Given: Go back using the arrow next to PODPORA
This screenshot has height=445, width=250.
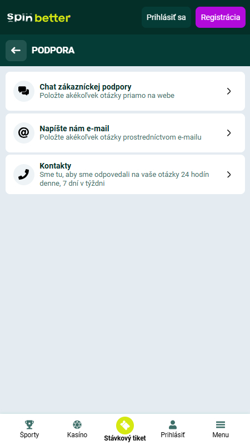Looking at the screenshot, I should [x=16, y=51].
